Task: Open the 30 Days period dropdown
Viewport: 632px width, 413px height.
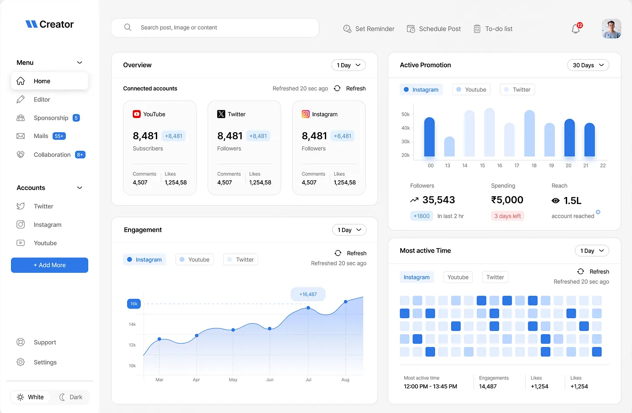Action: tap(588, 65)
